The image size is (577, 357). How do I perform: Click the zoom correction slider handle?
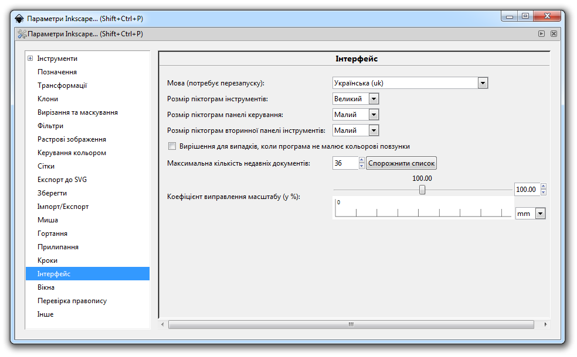point(422,190)
